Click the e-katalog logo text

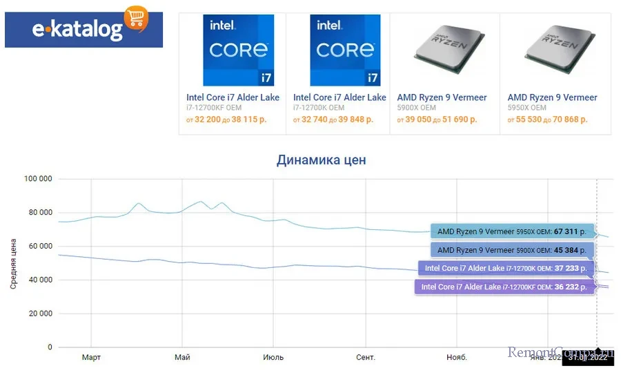point(77,30)
